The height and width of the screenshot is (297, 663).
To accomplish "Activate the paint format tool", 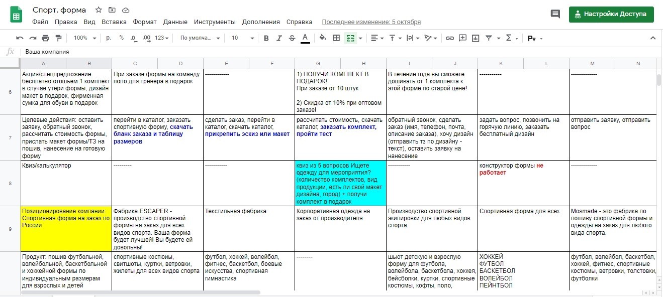I will [x=58, y=38].
